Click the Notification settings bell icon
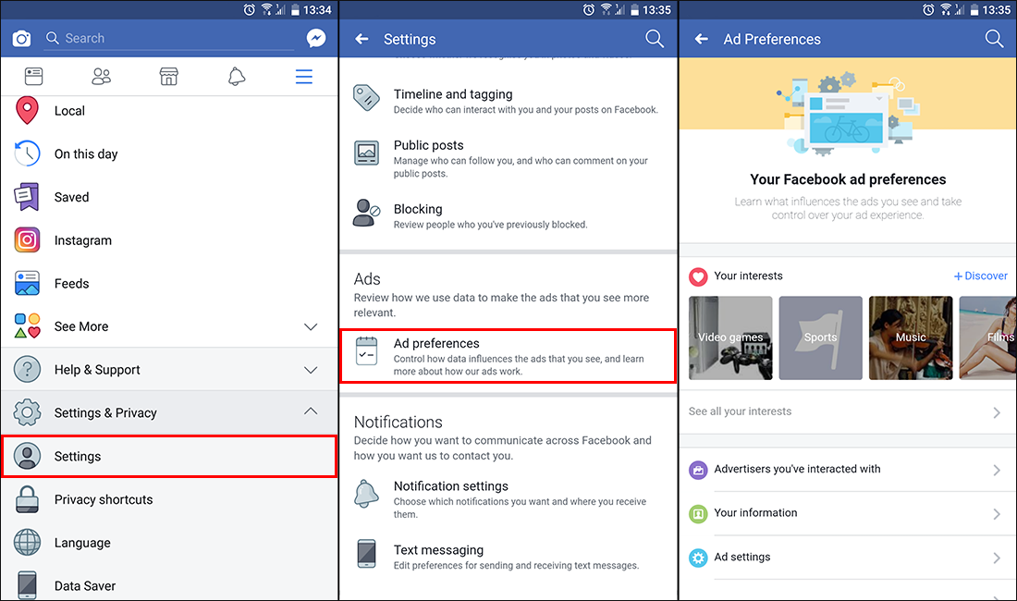1017x601 pixels. click(x=366, y=494)
